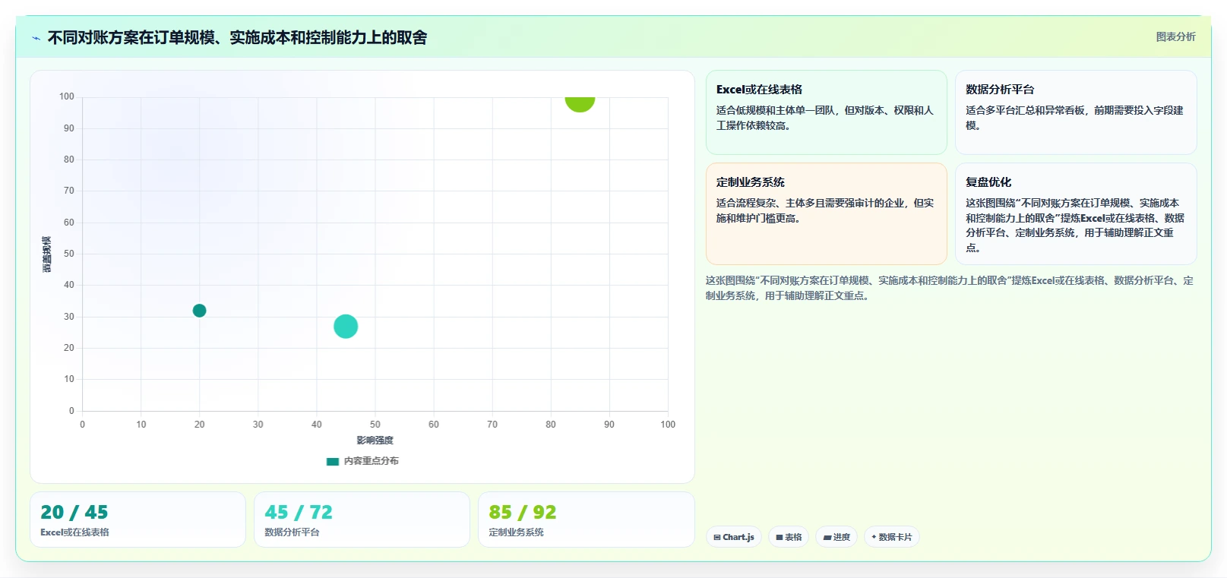1227x578 pixels.
Task: Select the turquoise bubble at x=45
Action: [346, 327]
